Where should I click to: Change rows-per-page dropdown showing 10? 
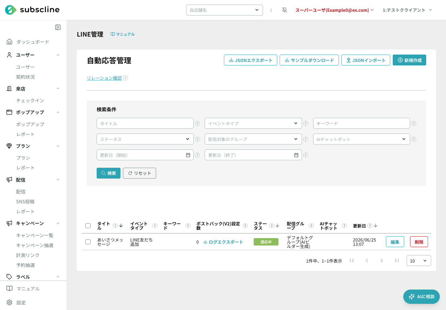tap(419, 261)
